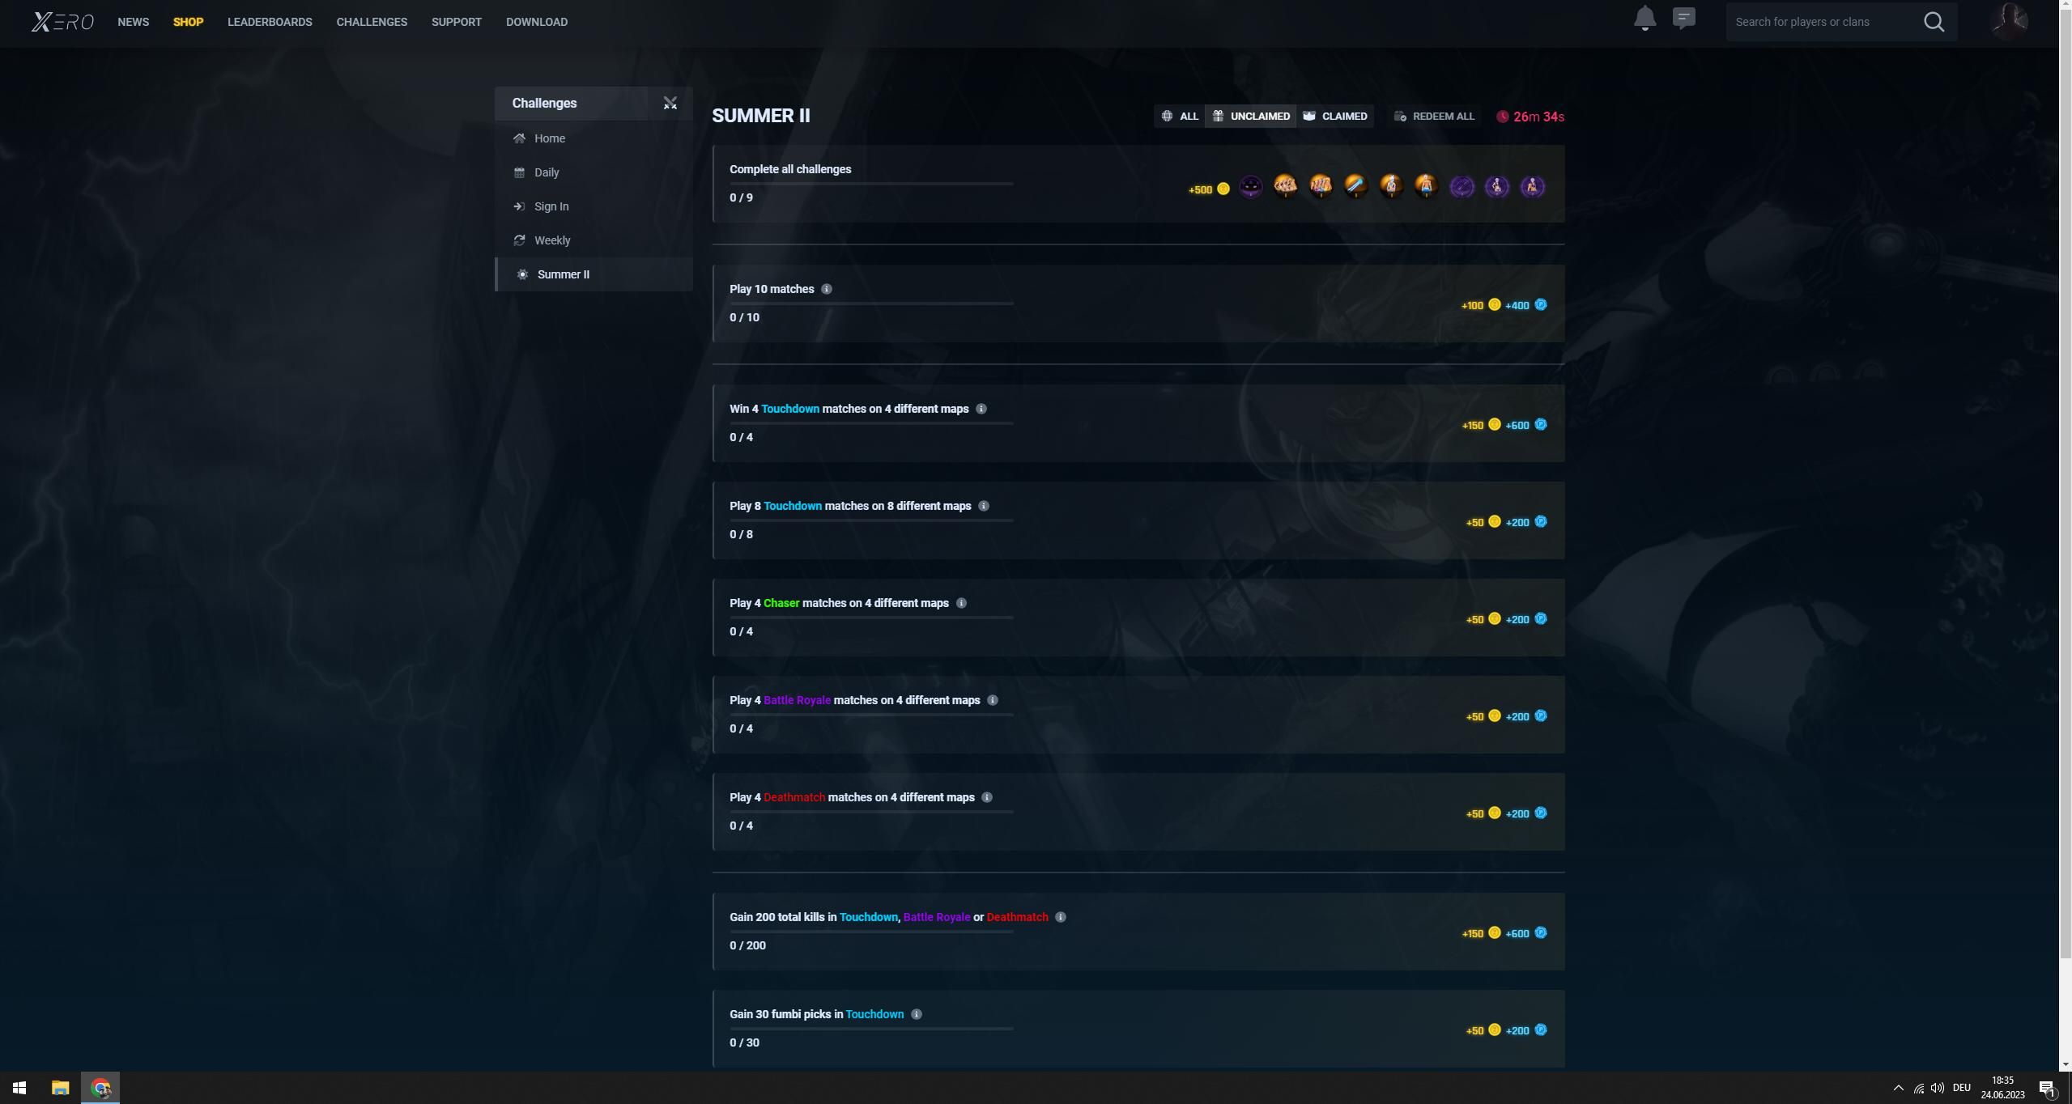The height and width of the screenshot is (1104, 2072).
Task: Focus the Search for players or clans field
Action: coord(1822,22)
